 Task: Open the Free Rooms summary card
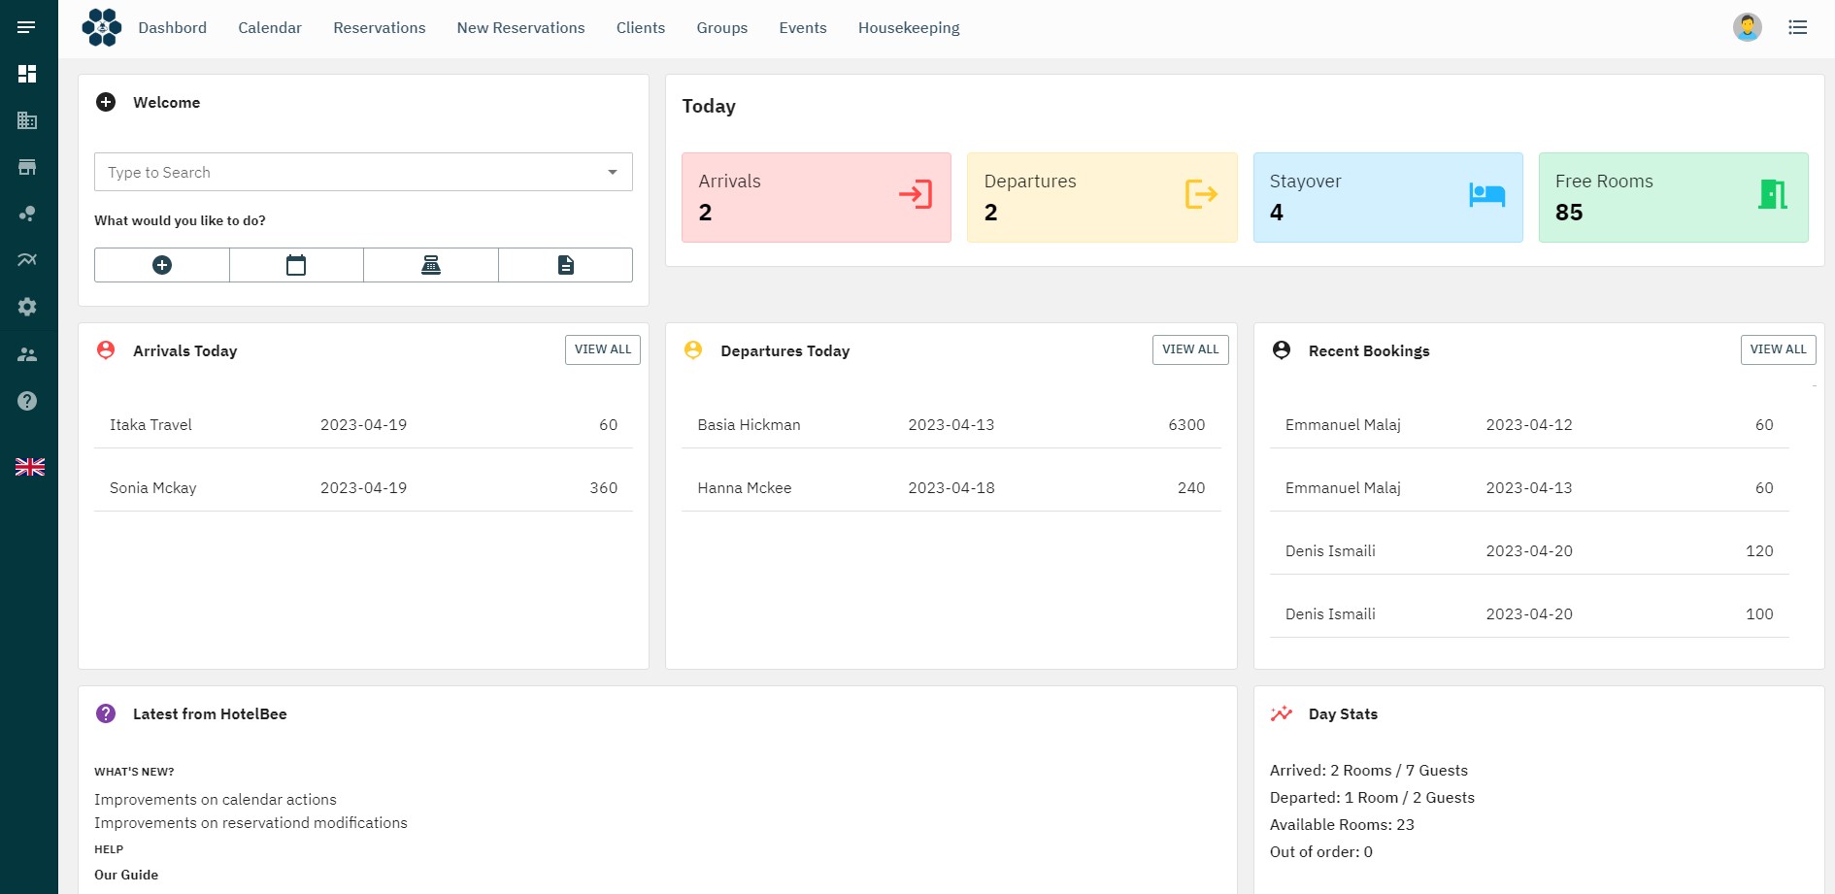(1672, 197)
